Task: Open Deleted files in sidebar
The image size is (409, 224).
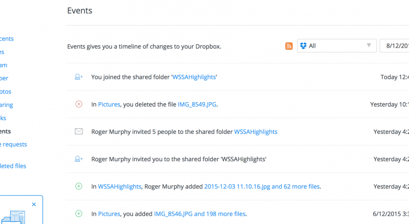Action: coord(13,166)
